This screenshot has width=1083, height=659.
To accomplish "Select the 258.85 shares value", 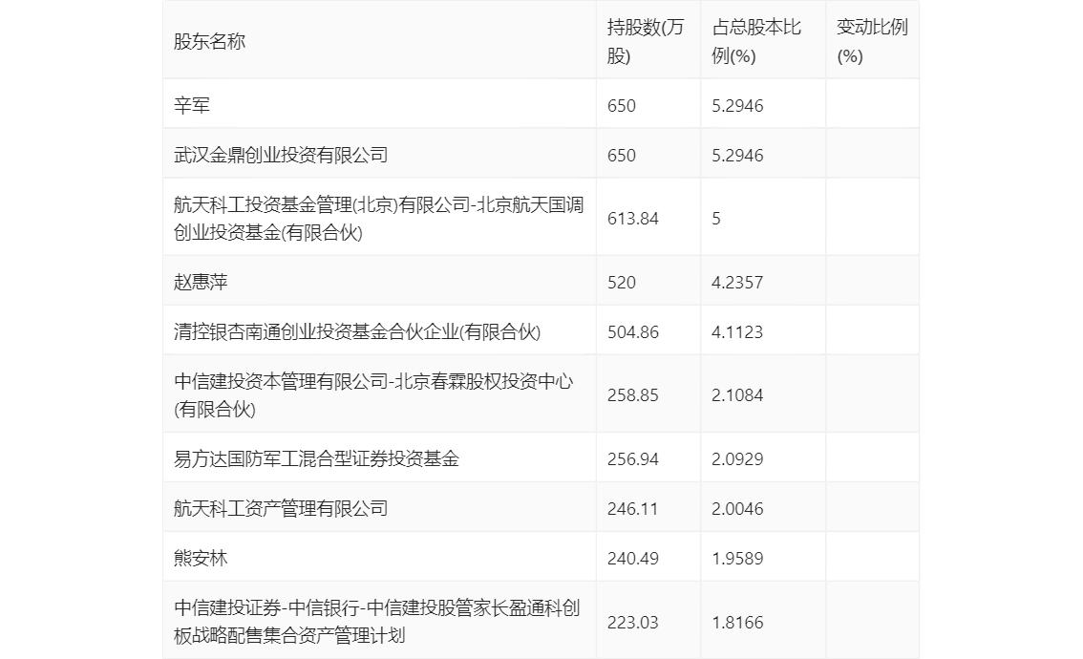I will tap(632, 395).
